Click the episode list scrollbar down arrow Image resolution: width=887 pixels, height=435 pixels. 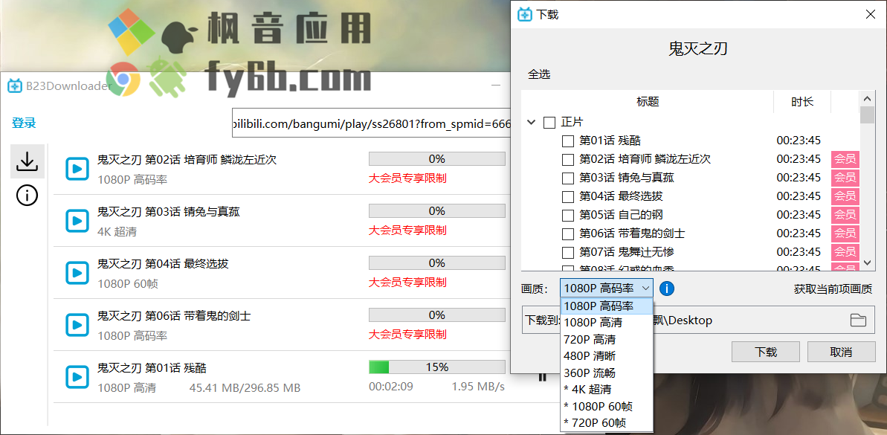[867, 263]
